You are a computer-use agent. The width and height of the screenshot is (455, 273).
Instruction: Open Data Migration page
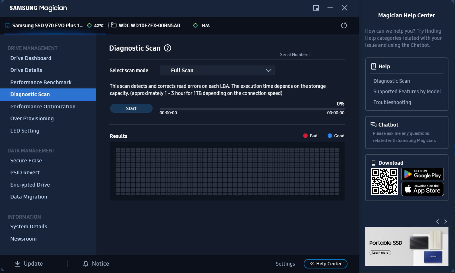tap(29, 197)
